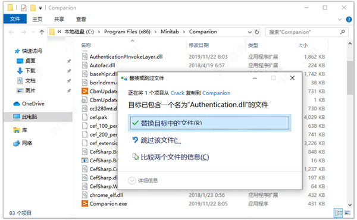Go up one folder level
The width and height of the screenshot is (357, 220).
coord(42,32)
